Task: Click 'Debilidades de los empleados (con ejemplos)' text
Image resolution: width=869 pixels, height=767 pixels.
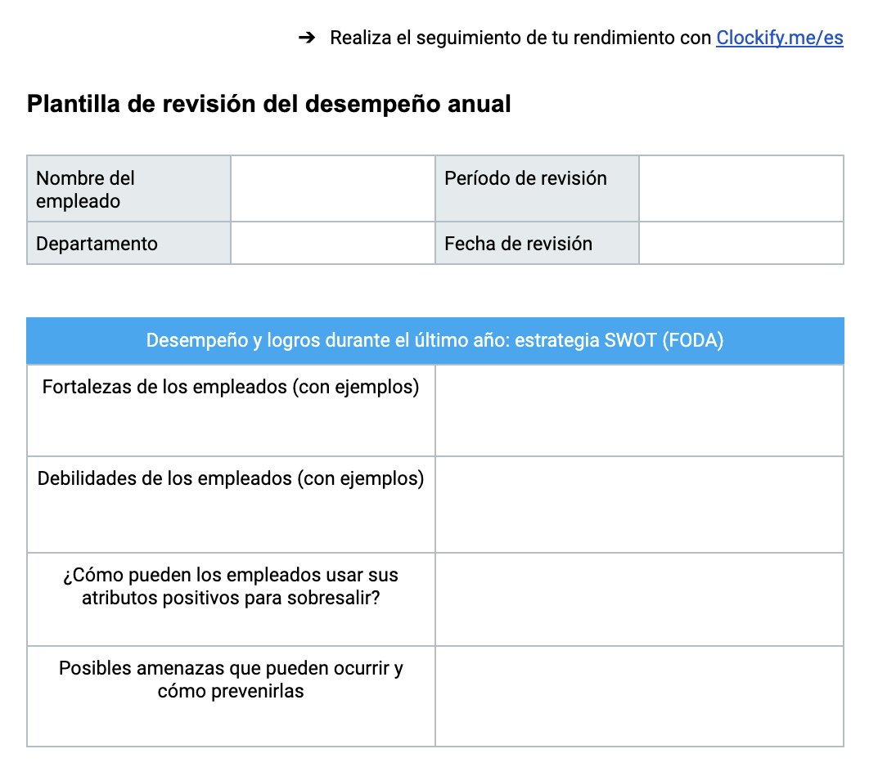Action: [231, 478]
